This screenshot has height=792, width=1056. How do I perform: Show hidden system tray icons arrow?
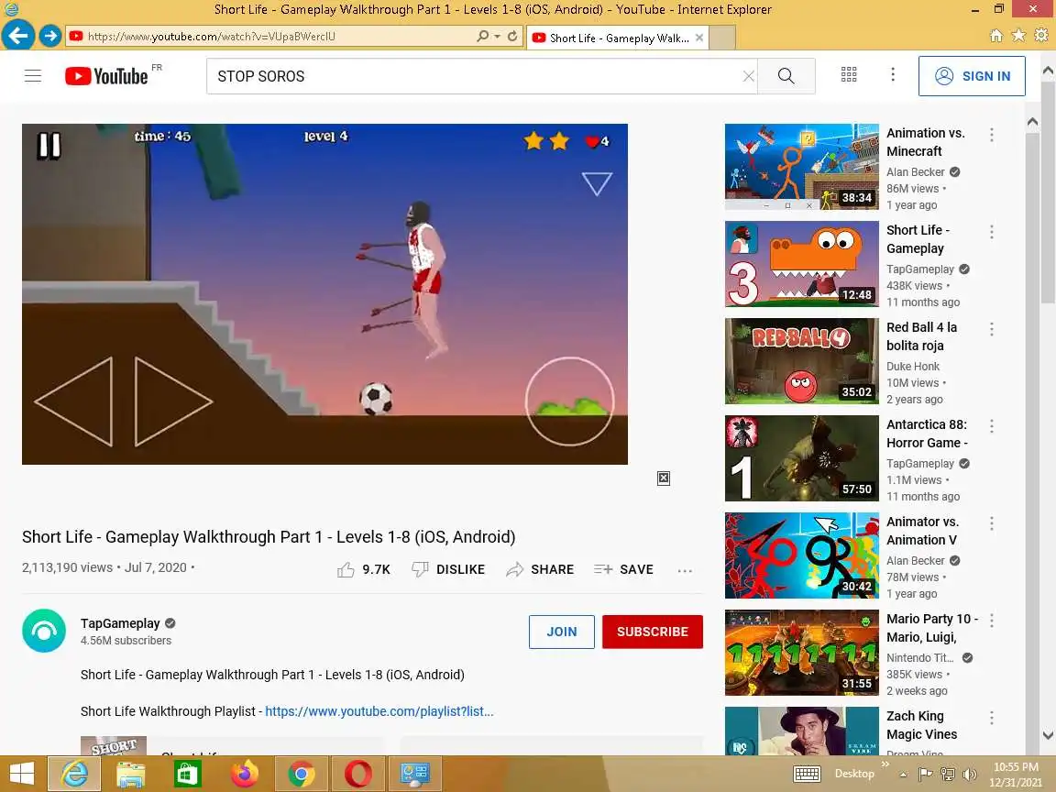point(903,775)
